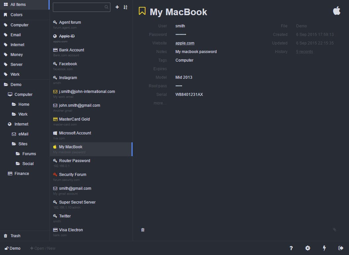Click more... to add fields
This screenshot has height=255, width=349.
click(160, 103)
